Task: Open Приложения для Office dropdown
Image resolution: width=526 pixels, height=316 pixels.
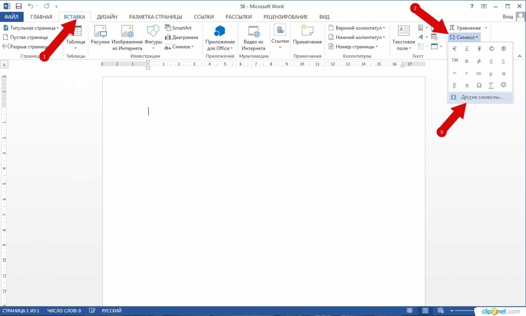Action: pos(220,38)
